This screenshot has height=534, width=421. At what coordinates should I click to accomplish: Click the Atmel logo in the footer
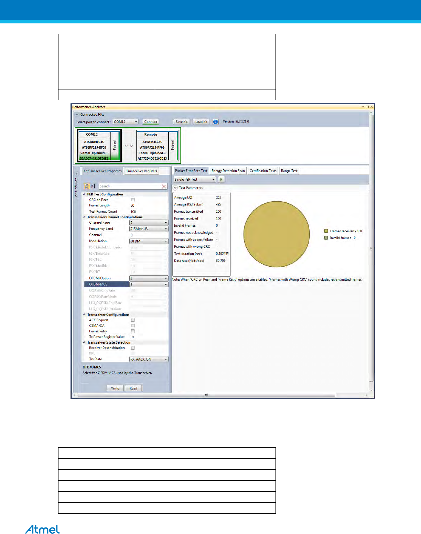click(x=42, y=529)
